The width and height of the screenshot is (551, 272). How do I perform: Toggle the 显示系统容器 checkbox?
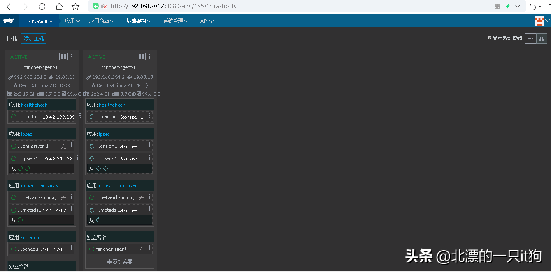pyautogui.click(x=490, y=38)
